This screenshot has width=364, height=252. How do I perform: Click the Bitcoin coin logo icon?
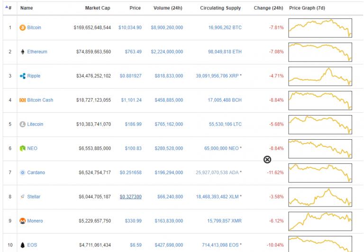click(22, 27)
